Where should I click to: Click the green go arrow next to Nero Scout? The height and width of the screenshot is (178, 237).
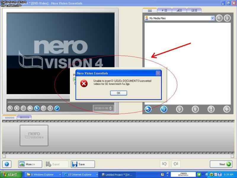[199, 174]
